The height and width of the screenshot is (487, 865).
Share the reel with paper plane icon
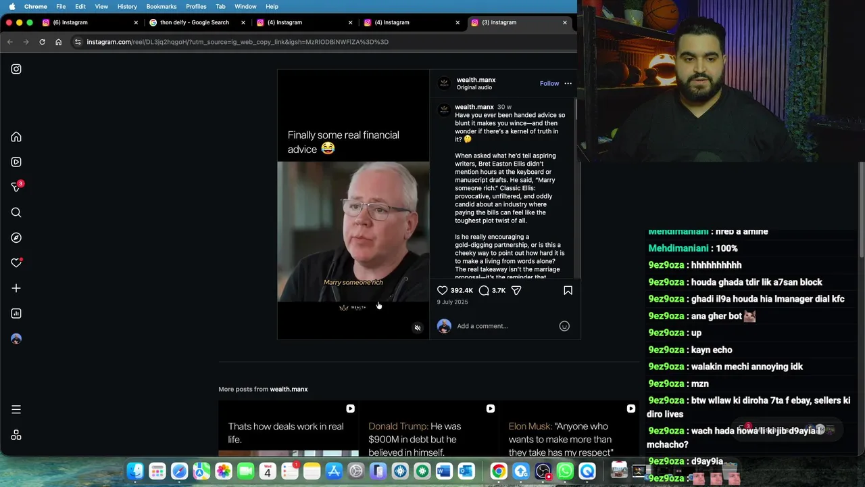click(x=516, y=290)
